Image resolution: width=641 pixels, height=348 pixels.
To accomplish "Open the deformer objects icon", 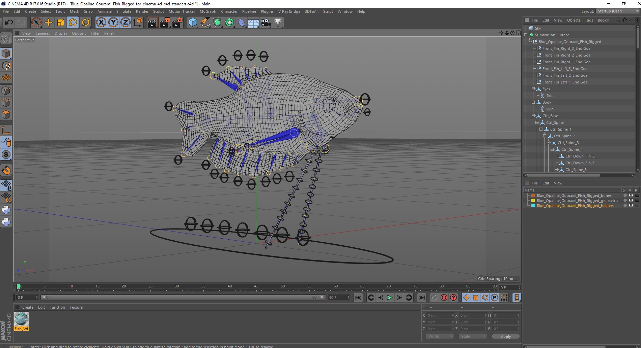I will [242, 23].
